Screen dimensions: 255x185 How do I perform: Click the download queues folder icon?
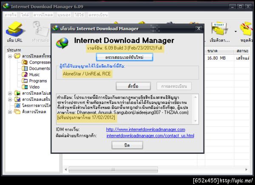point(17,111)
